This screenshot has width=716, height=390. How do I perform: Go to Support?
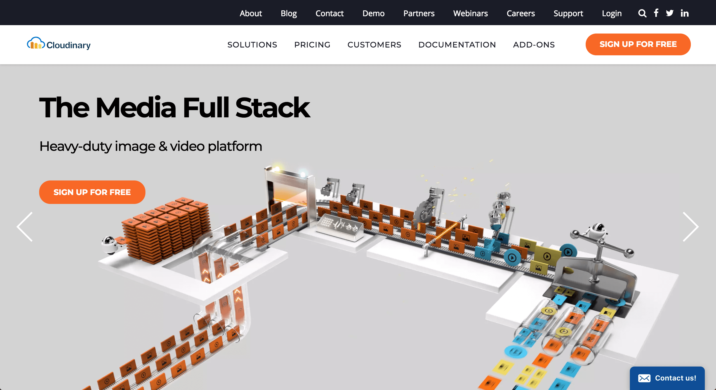568,13
